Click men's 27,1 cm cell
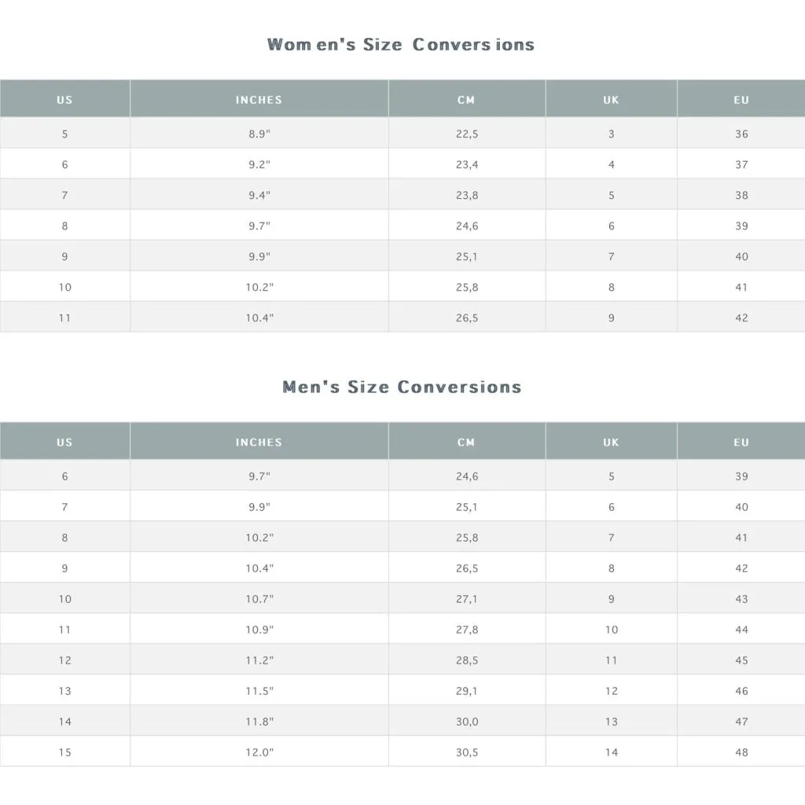 (x=467, y=598)
